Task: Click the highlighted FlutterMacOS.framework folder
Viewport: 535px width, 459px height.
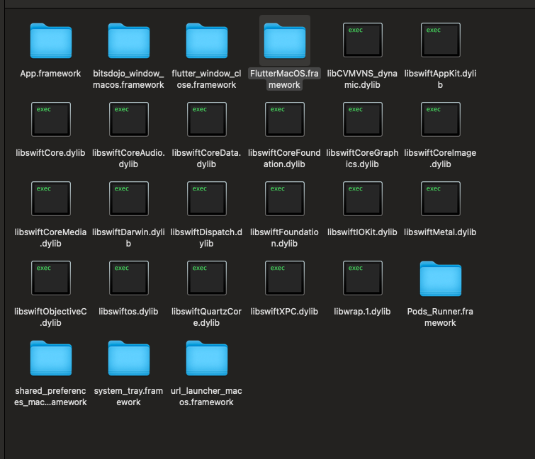Action: coord(284,40)
